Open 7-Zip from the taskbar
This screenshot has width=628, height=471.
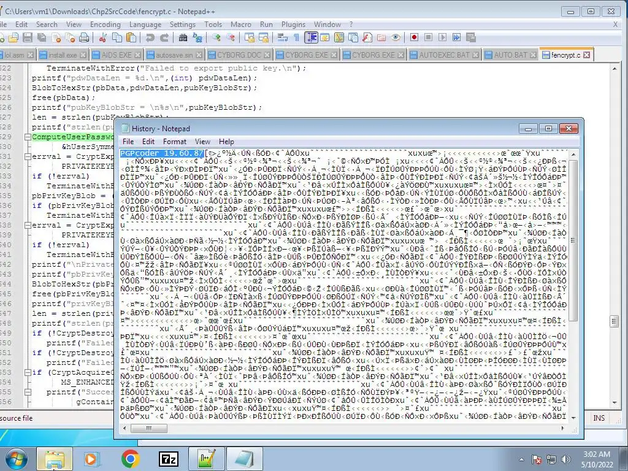(169, 459)
